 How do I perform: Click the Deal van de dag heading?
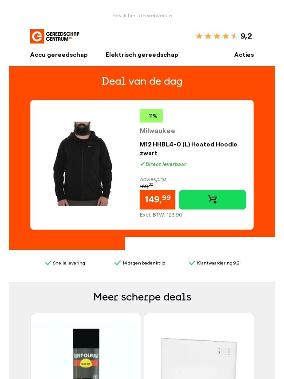[x=142, y=82]
